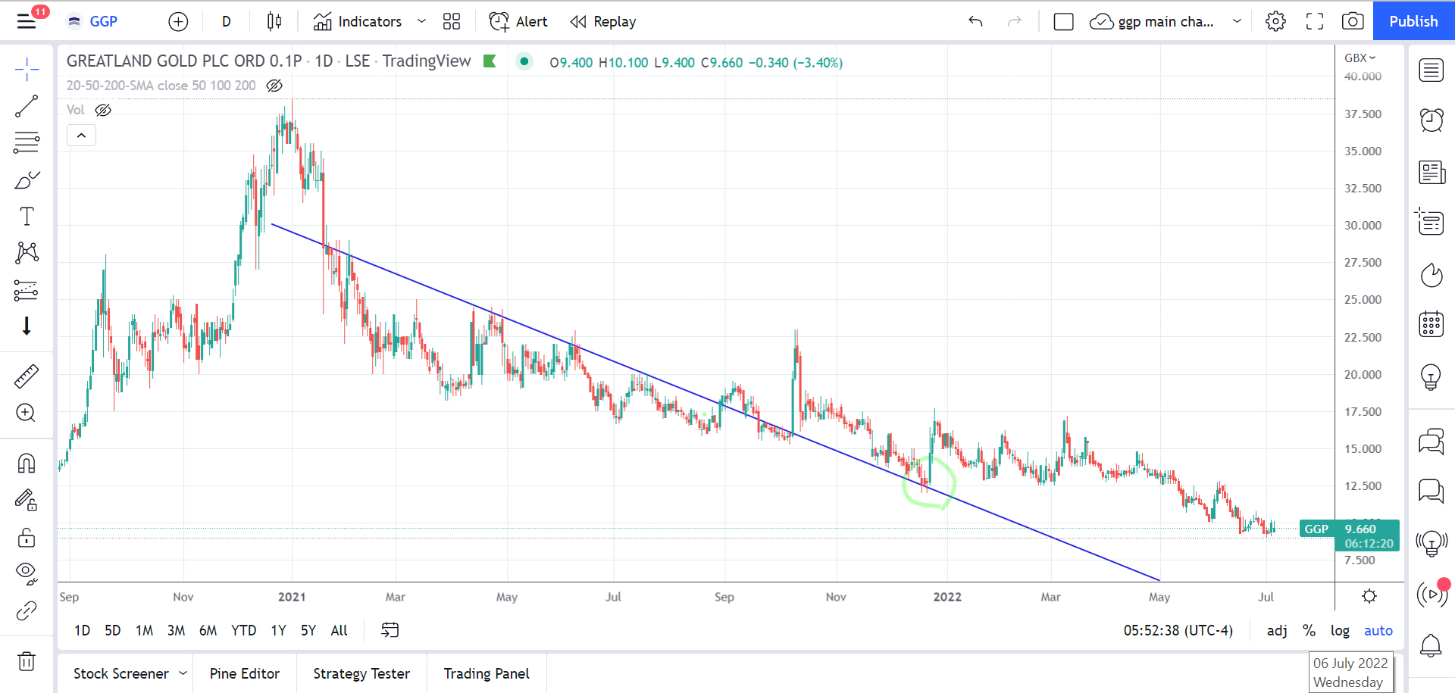Collapse the indicator legend with chevron
Screen dimensions: 1455x693
[81, 136]
